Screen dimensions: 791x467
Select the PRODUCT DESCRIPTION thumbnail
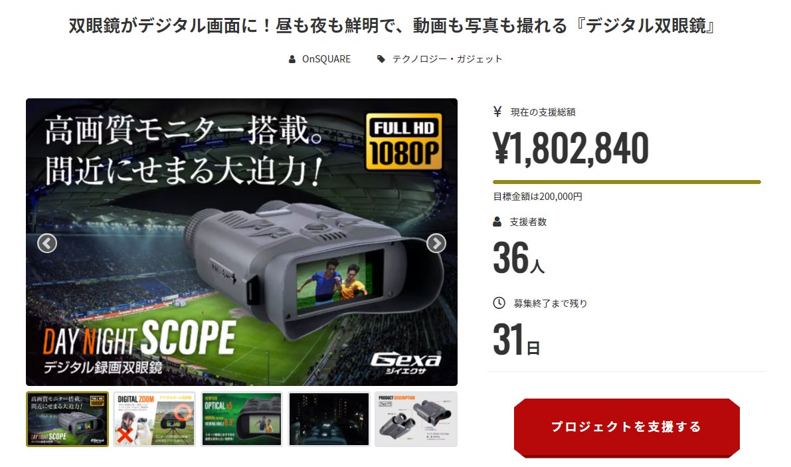point(416,419)
